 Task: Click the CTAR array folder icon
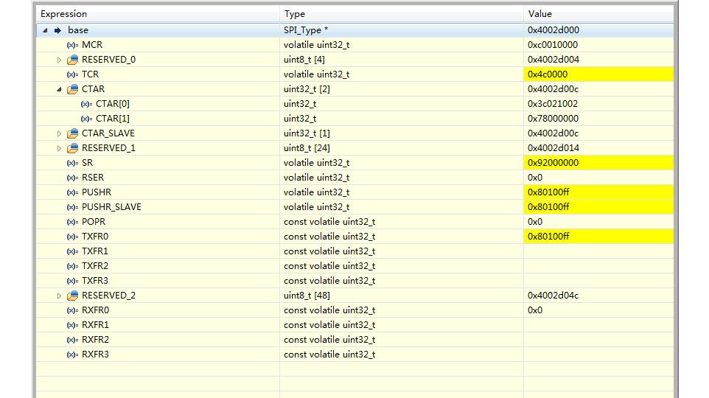click(x=72, y=89)
